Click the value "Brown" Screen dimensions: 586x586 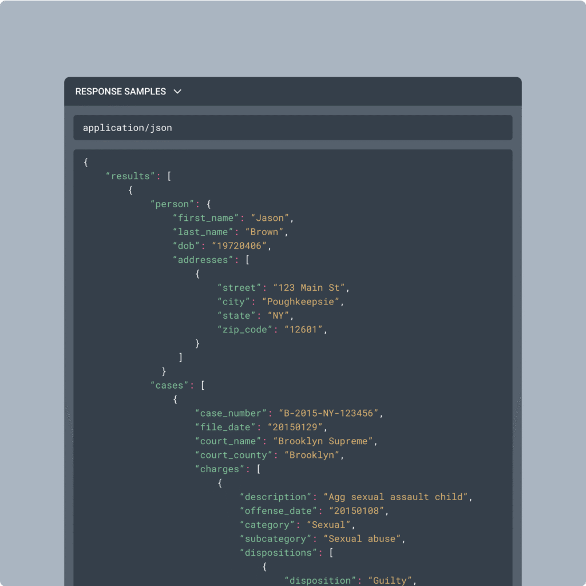(264, 232)
